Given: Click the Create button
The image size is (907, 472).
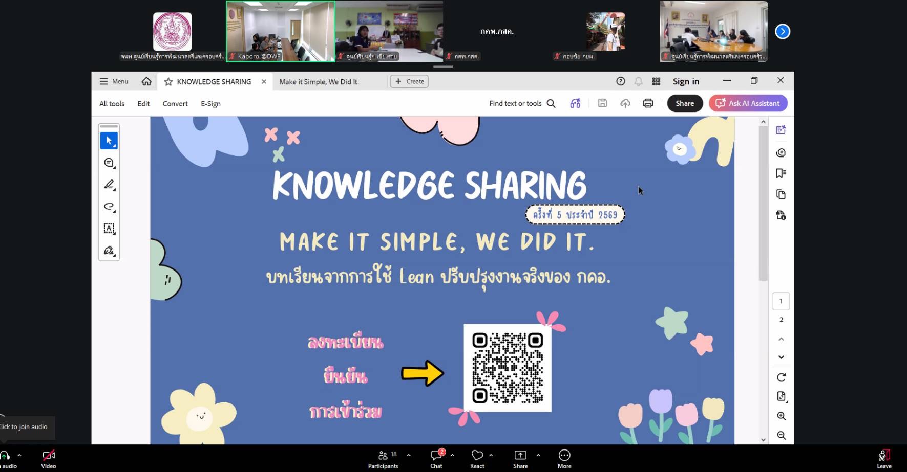Looking at the screenshot, I should [409, 81].
